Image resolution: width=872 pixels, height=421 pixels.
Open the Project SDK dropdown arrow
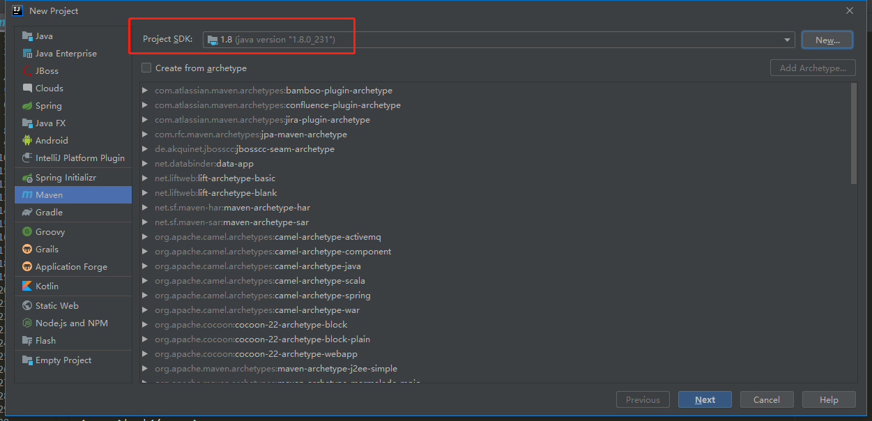click(x=788, y=40)
